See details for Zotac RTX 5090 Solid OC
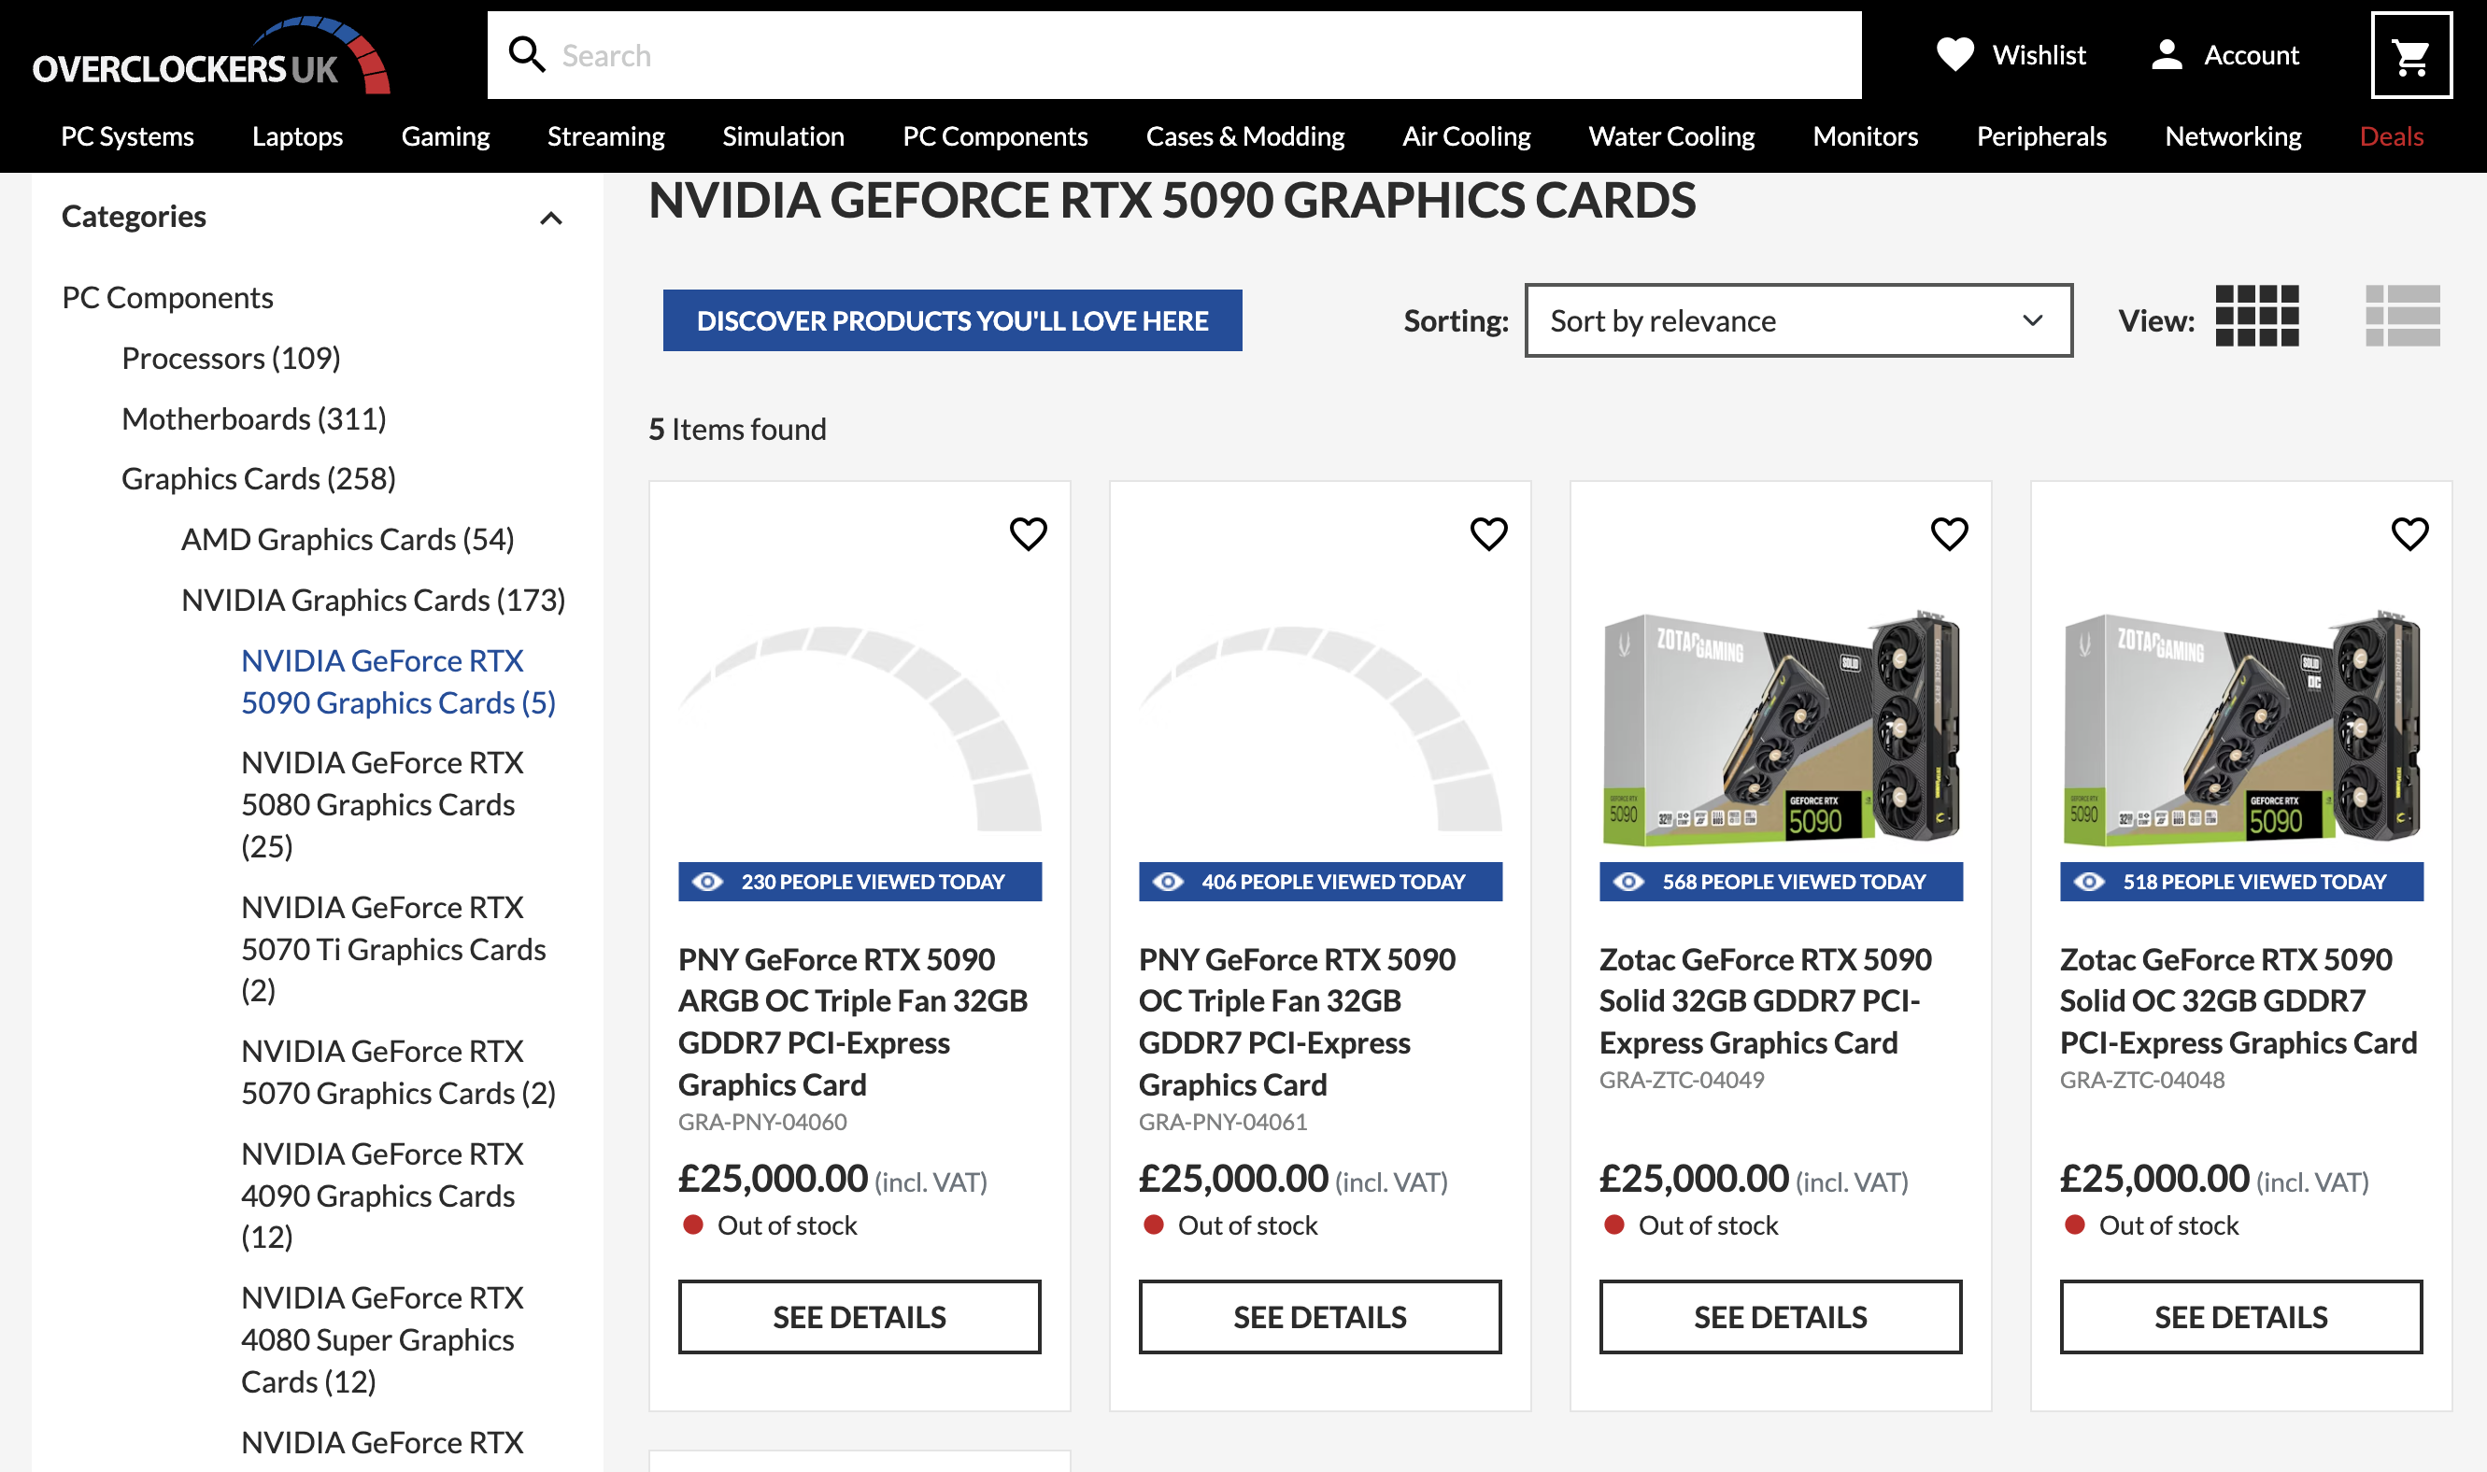Screen dimensions: 2487x1472 click(x=2240, y=1316)
